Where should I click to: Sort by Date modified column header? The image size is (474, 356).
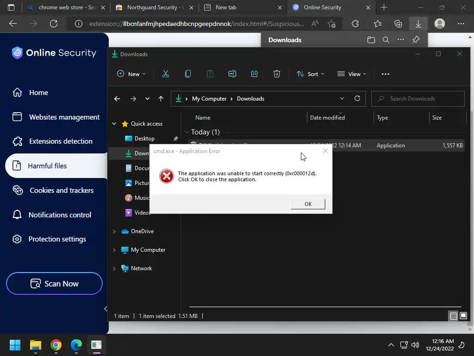click(327, 117)
